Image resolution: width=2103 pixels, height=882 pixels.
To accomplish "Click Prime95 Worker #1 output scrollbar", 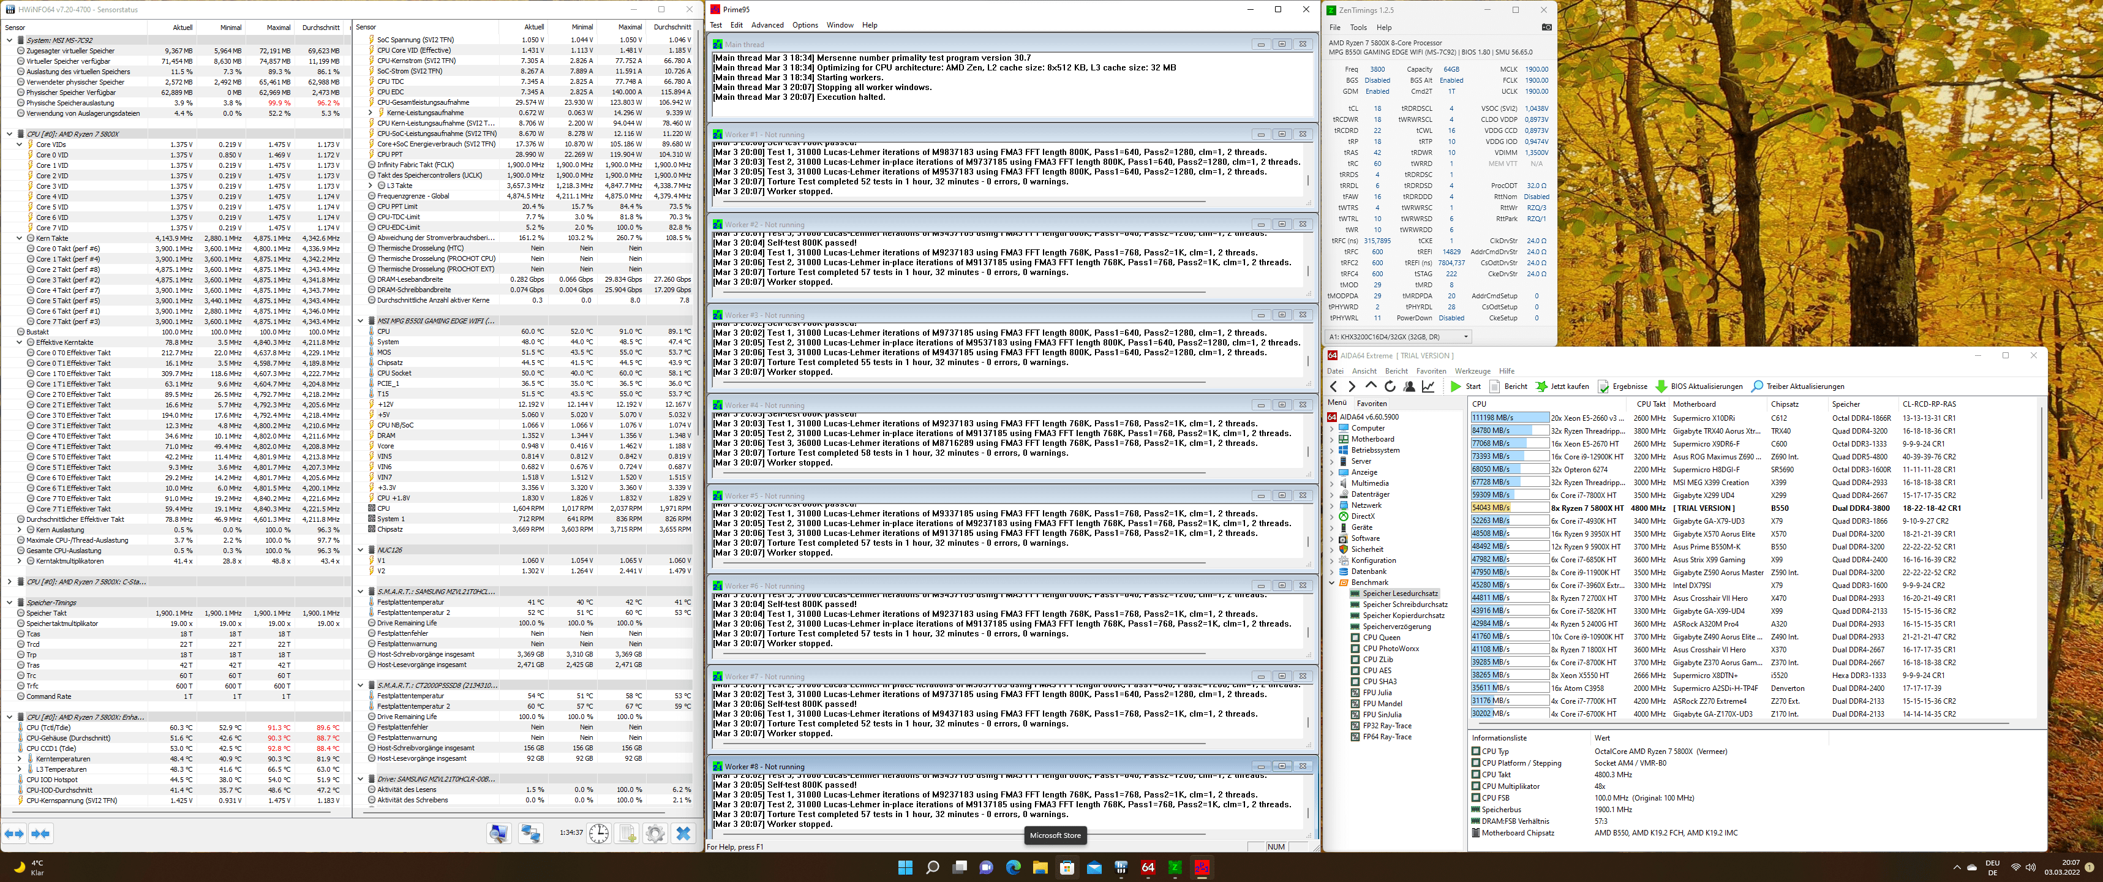I will 1309,181.
